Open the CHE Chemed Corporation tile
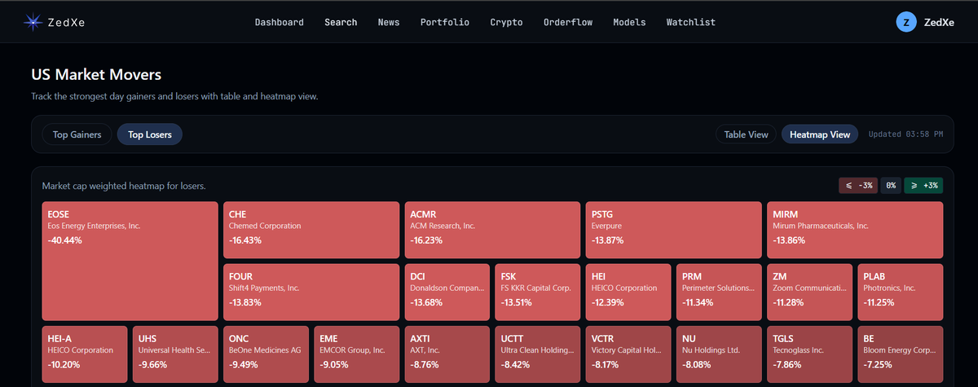978x387 pixels. (x=311, y=230)
